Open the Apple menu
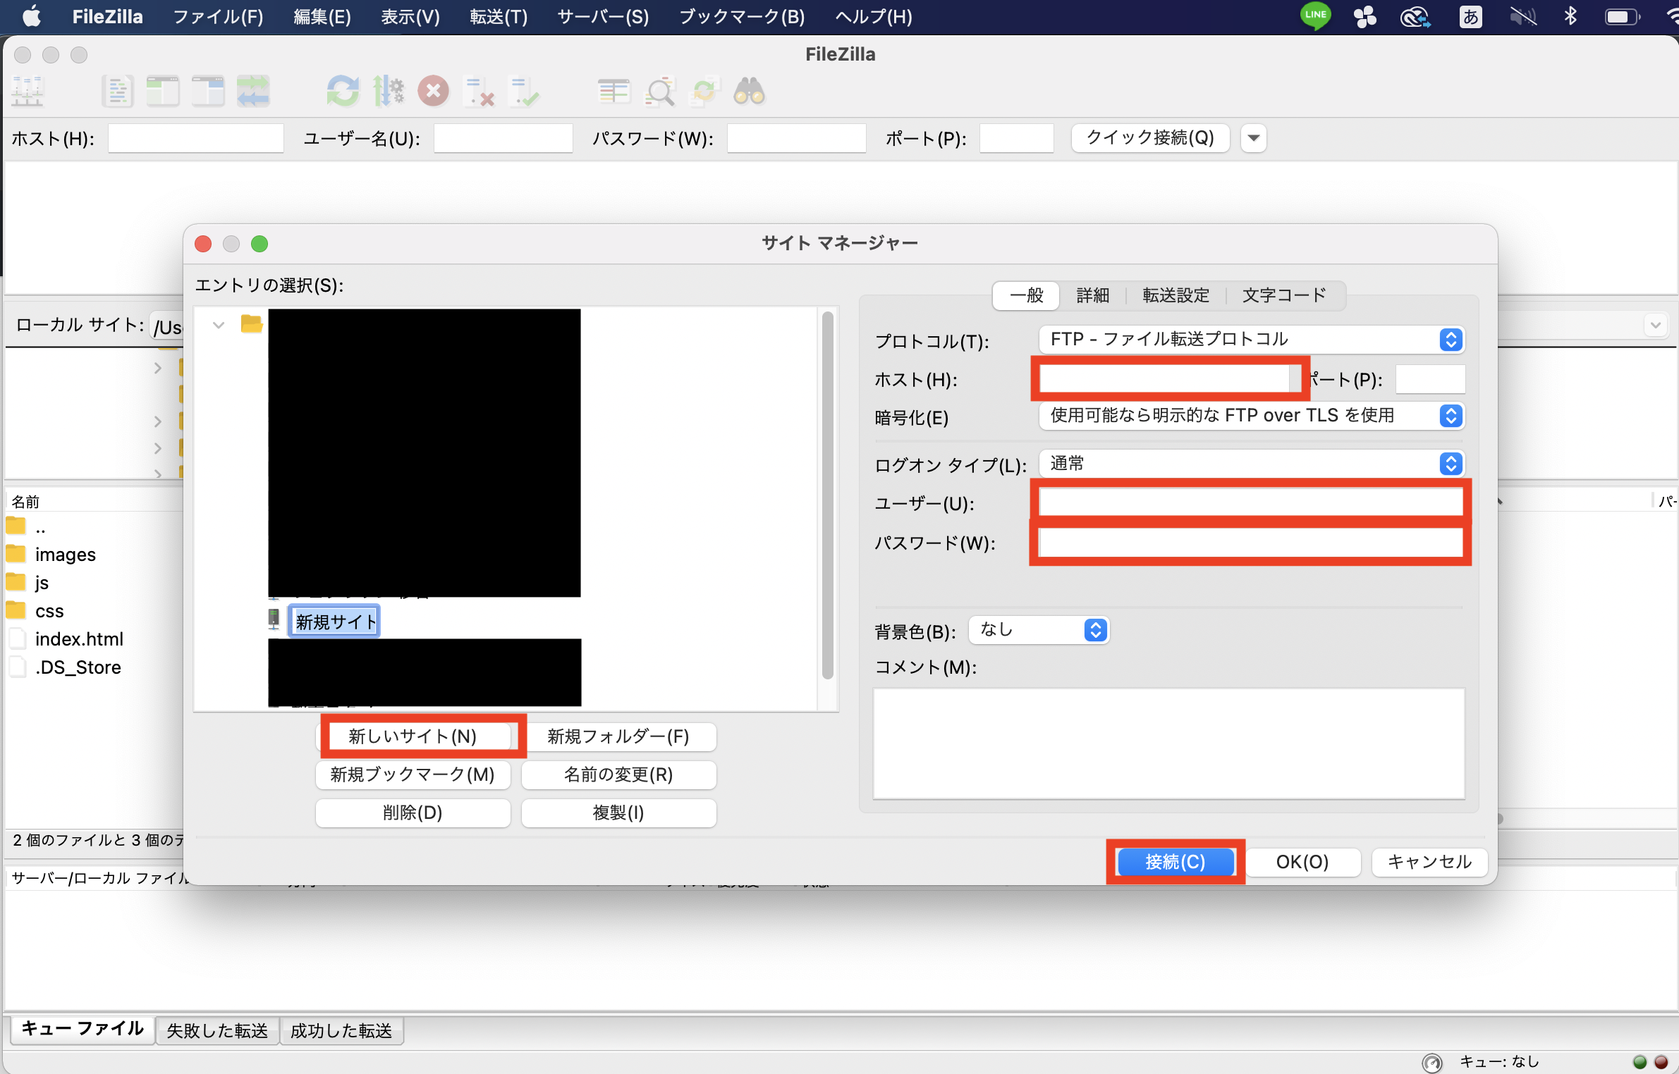The image size is (1679, 1074). [x=31, y=16]
